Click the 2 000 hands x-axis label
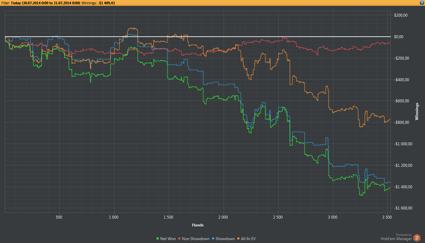The height and width of the screenshot is (243, 425). click(x=223, y=217)
